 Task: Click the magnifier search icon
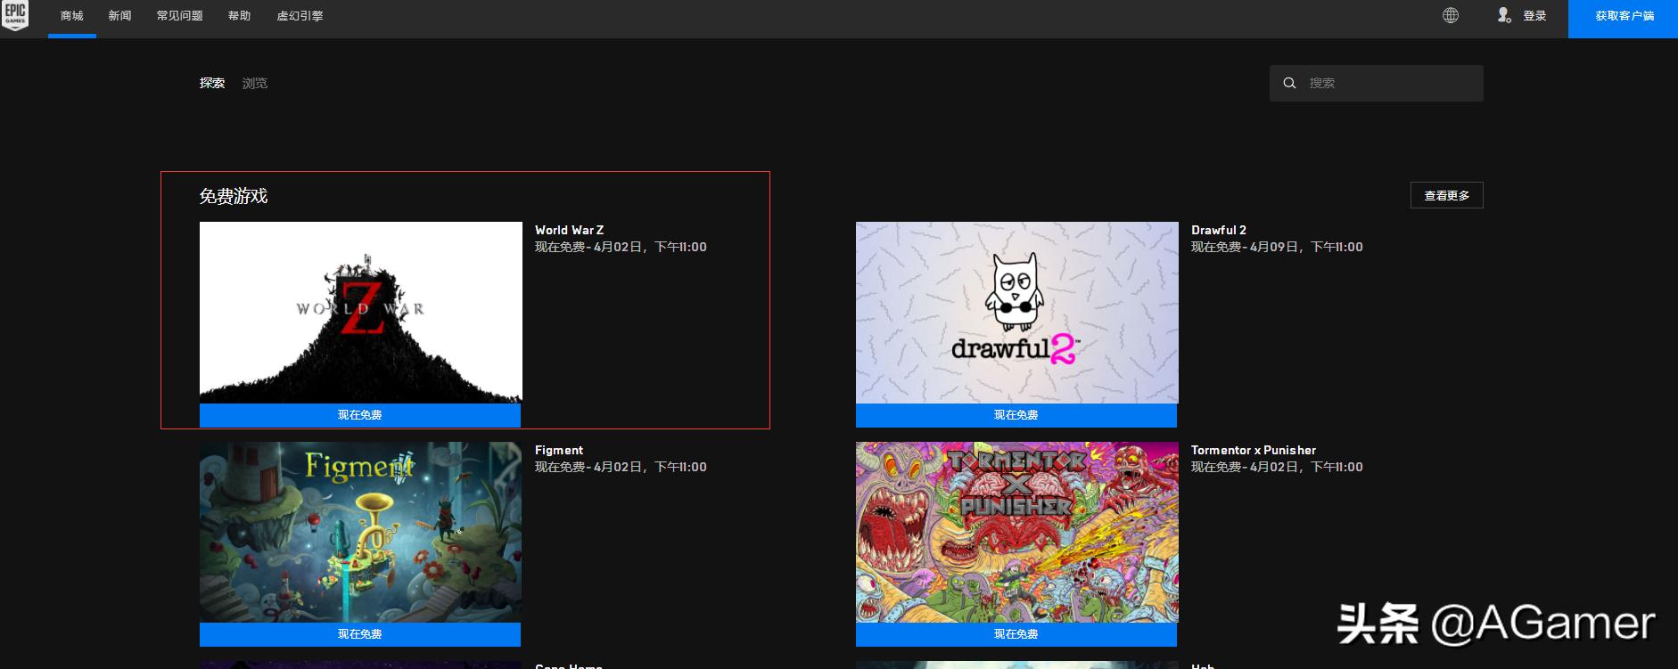[x=1289, y=83]
